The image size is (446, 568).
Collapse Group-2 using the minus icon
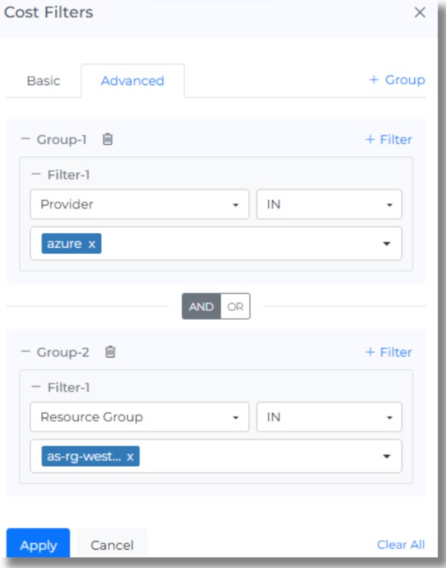pos(26,352)
